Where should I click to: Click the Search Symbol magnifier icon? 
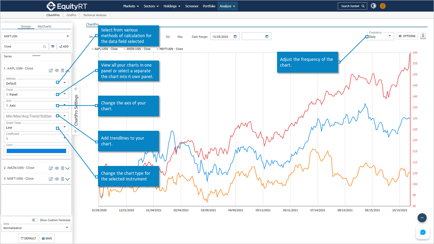(363, 6)
